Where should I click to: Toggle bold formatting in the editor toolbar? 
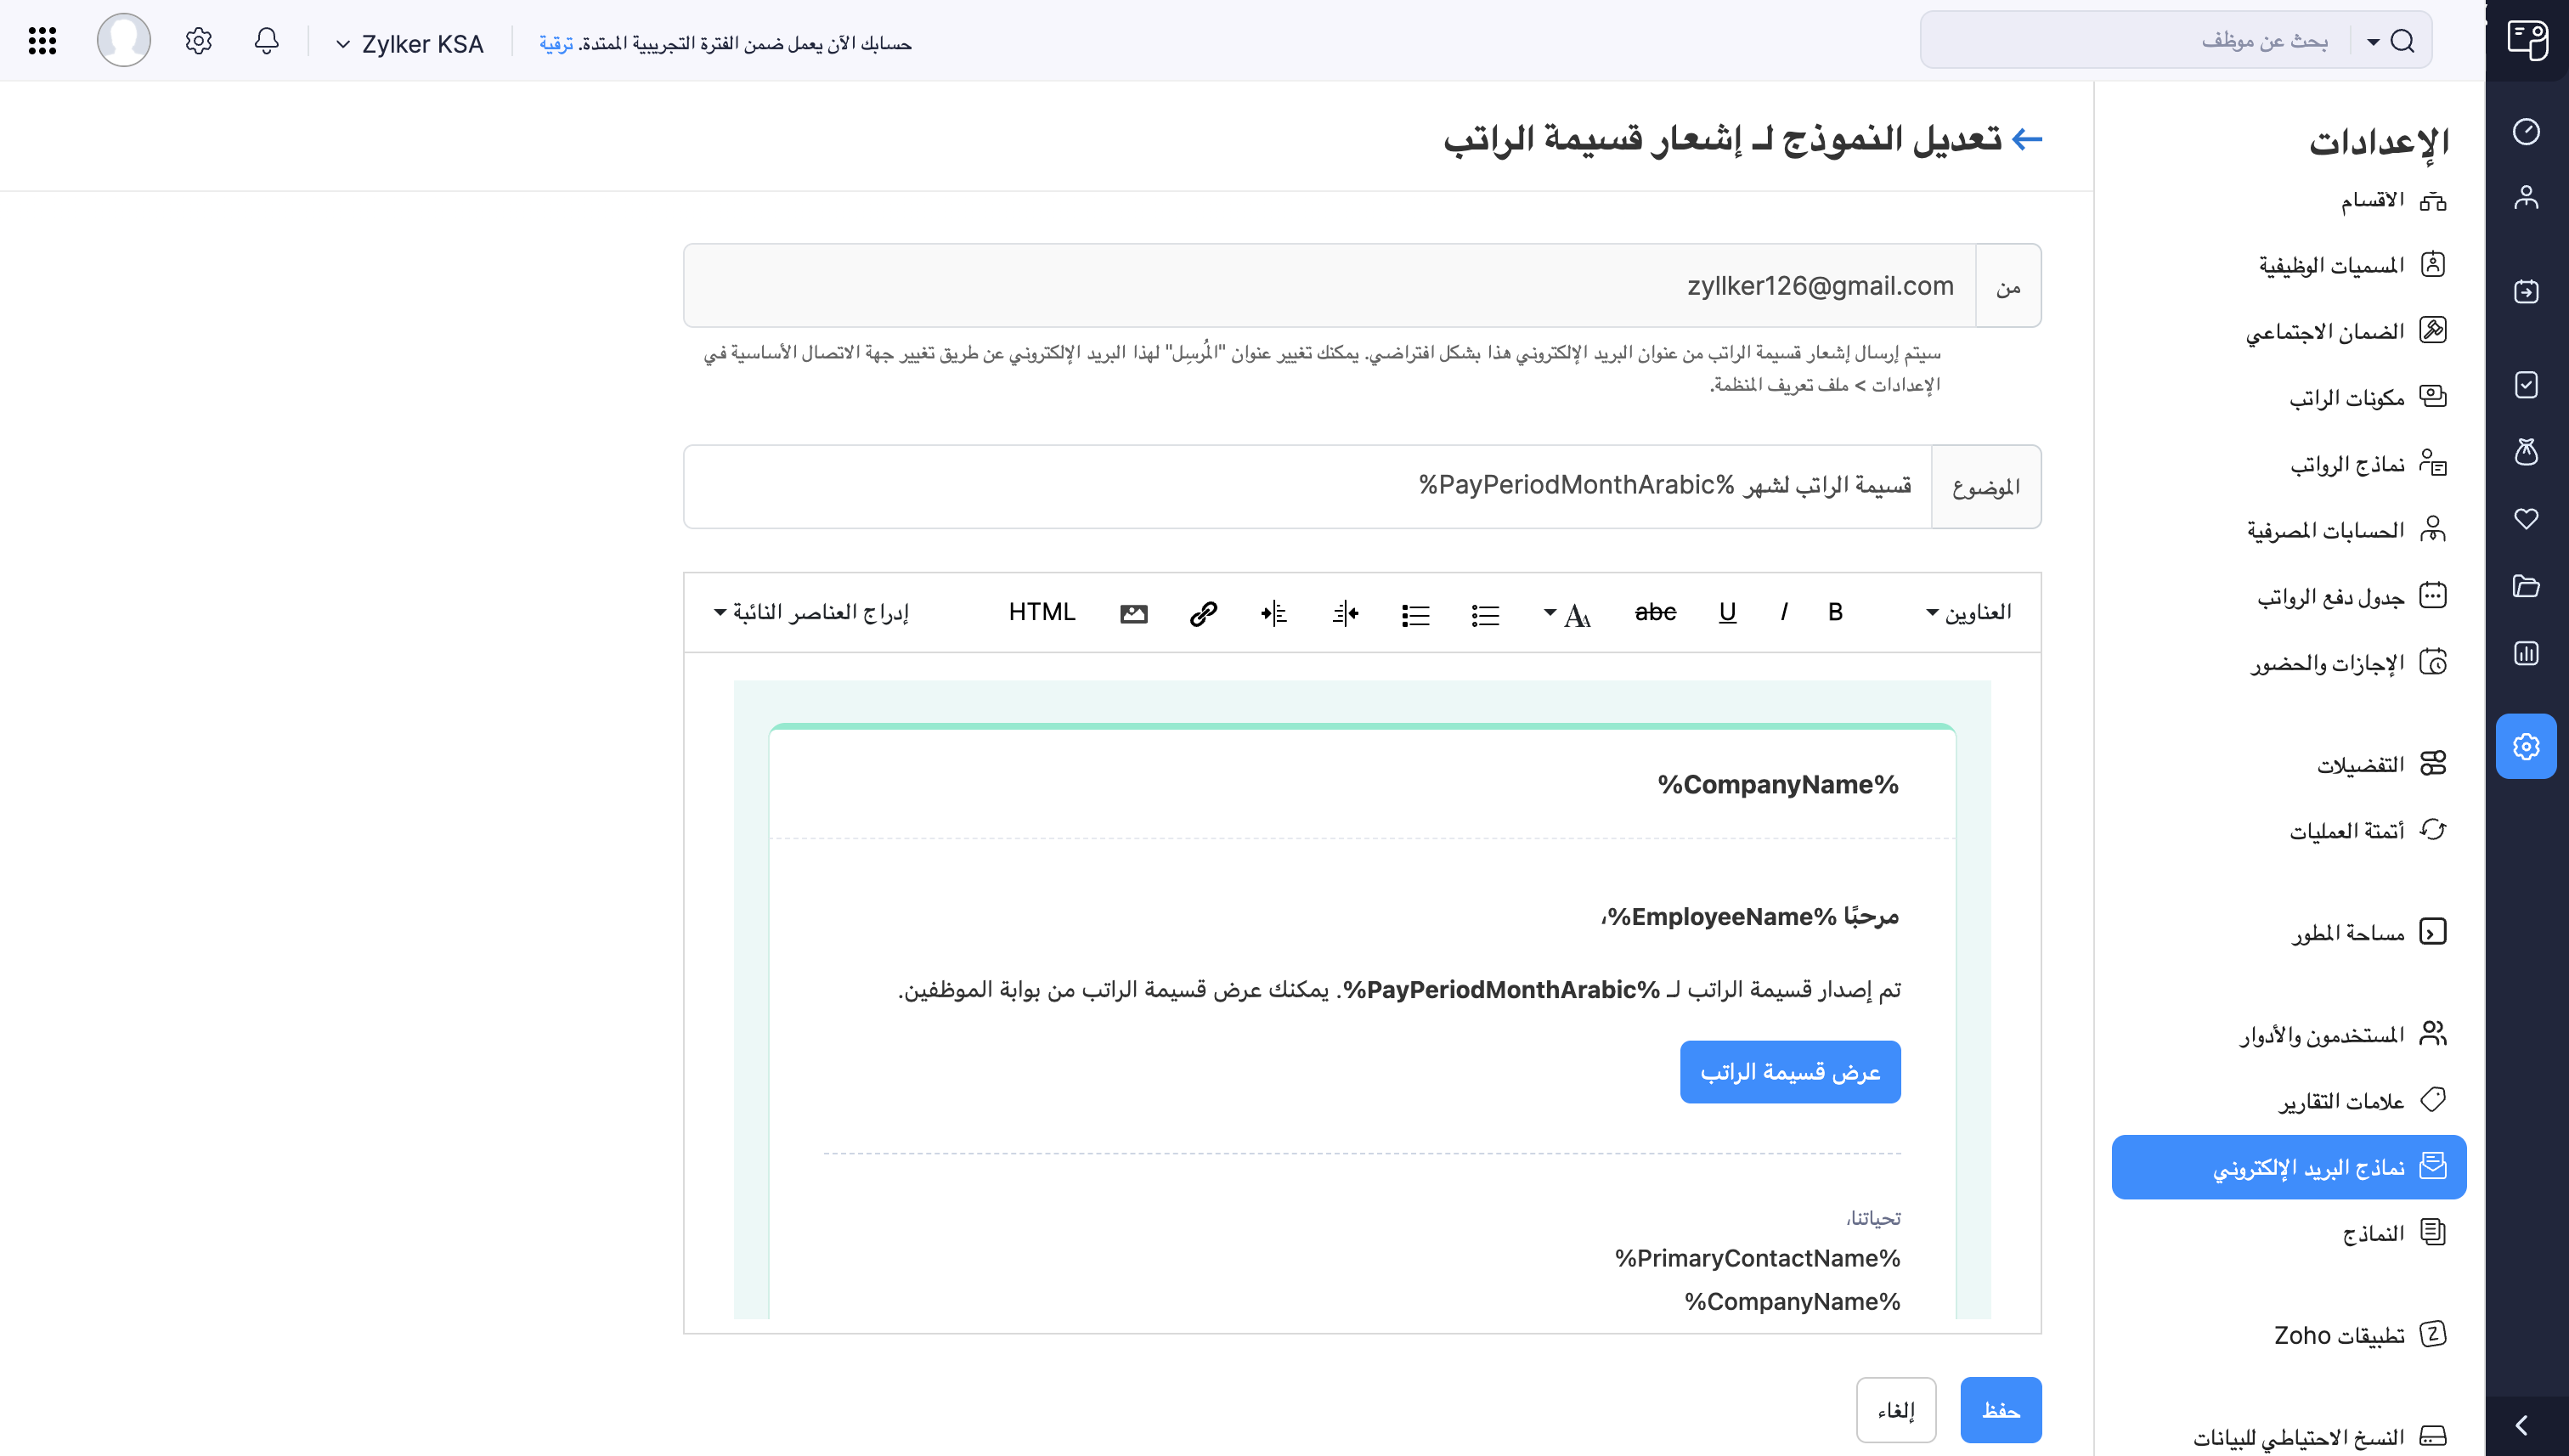tap(1834, 612)
